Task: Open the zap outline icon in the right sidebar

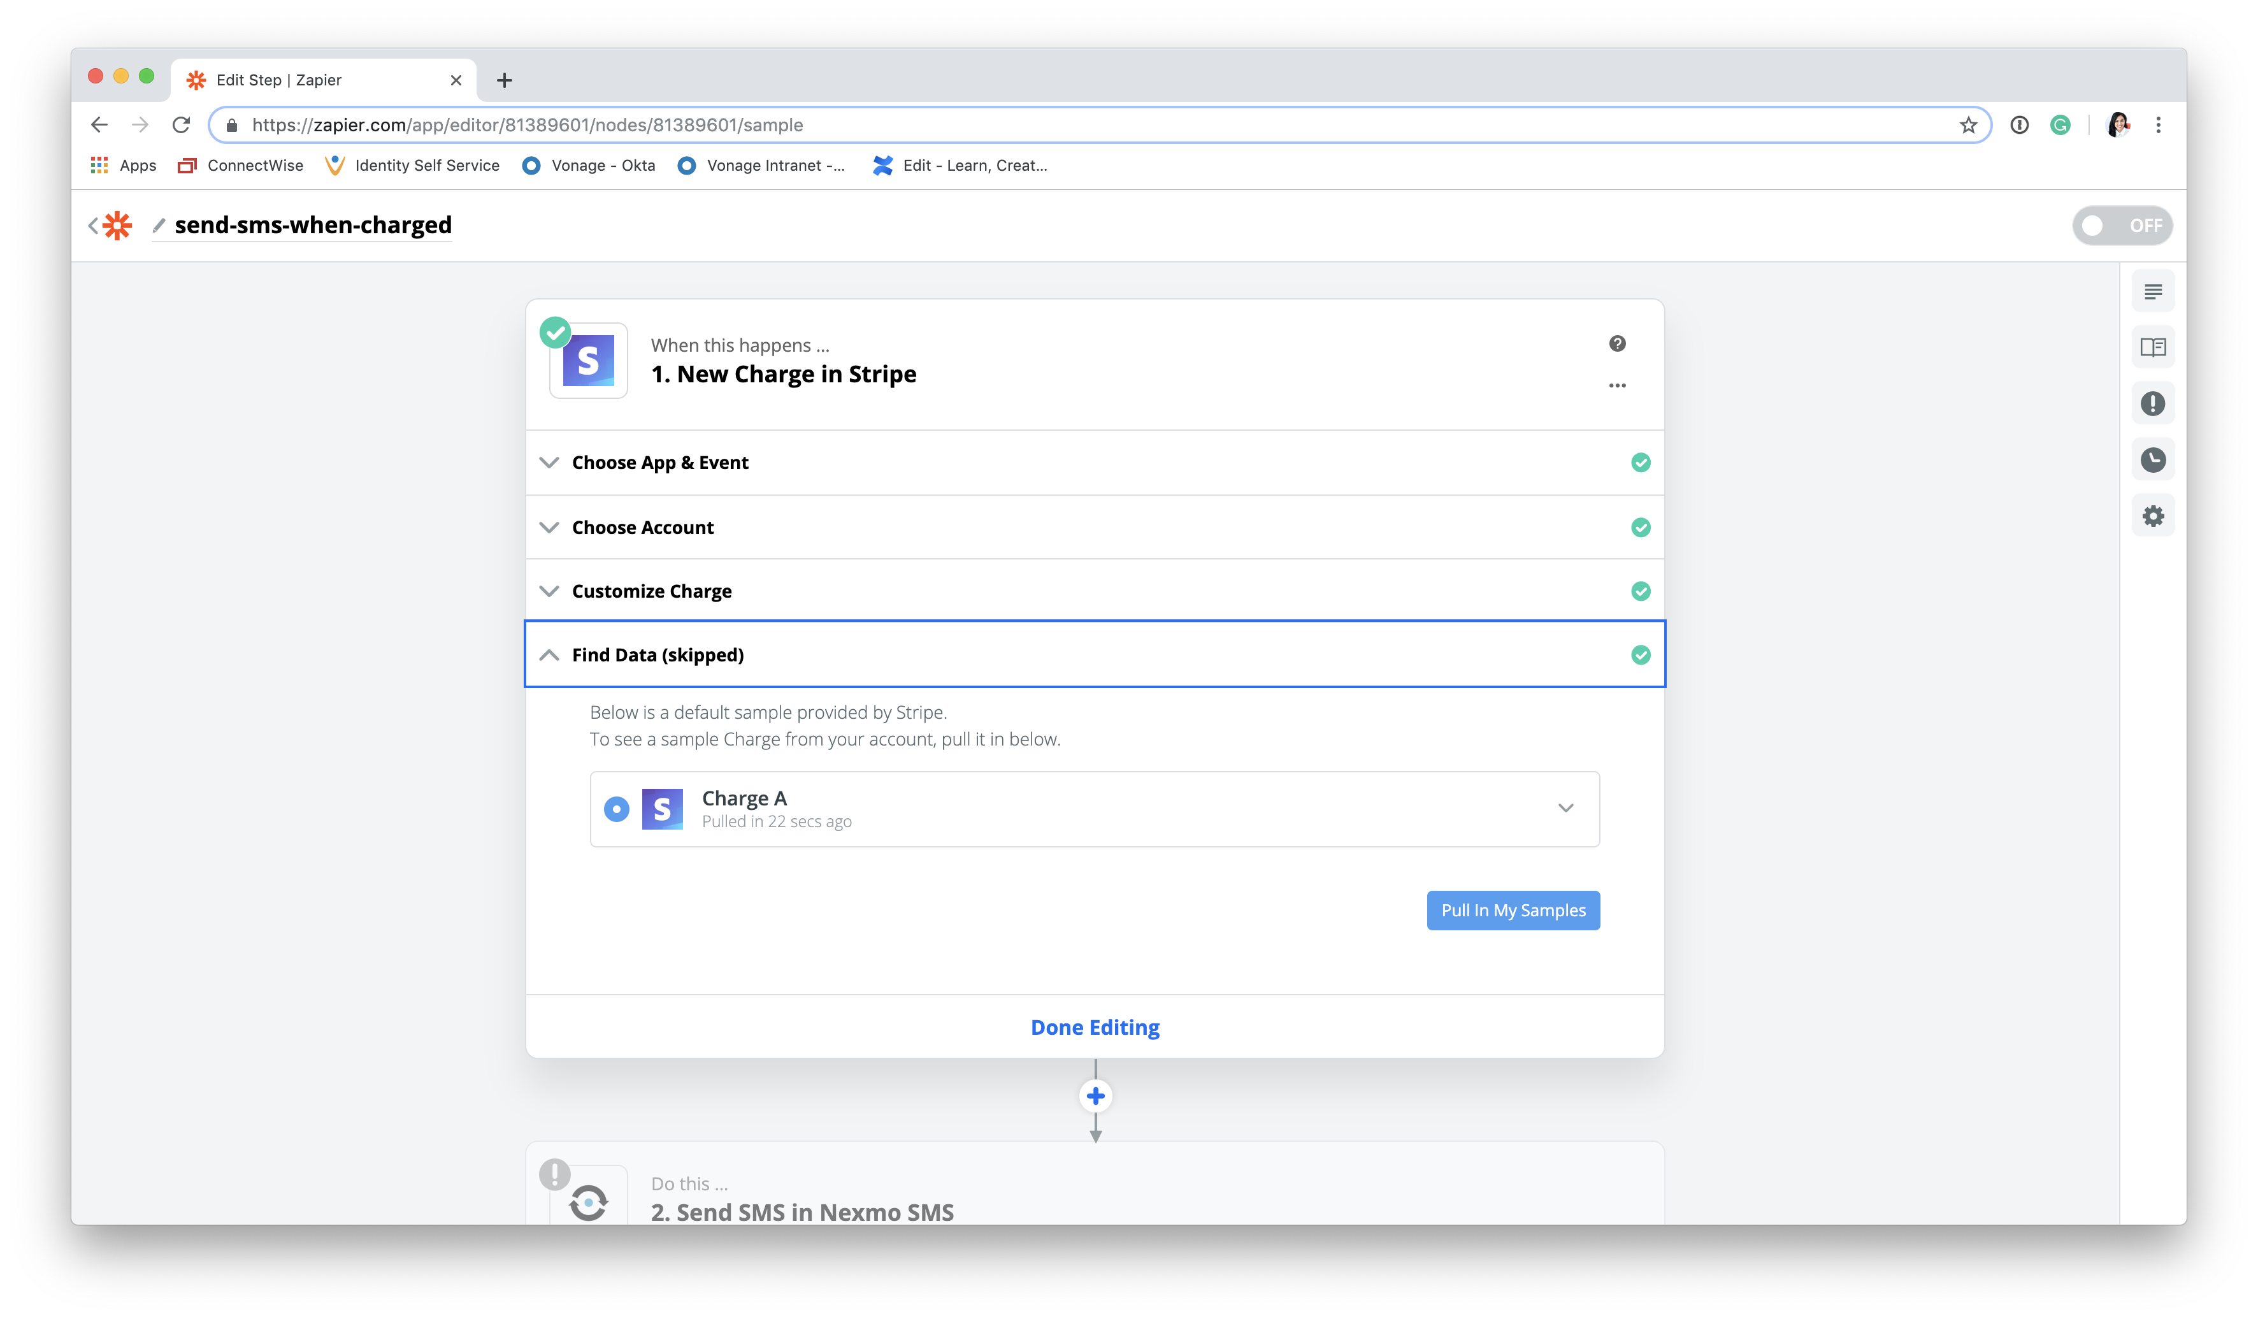Action: pyautogui.click(x=2152, y=291)
